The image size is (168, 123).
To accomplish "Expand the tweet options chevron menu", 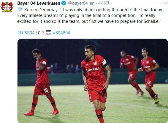I will 166,3.
